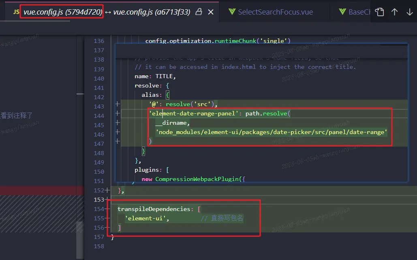Switch to the SelectSearchFocus.vue tab
Screen dimensions: 417x260
tap(275, 12)
